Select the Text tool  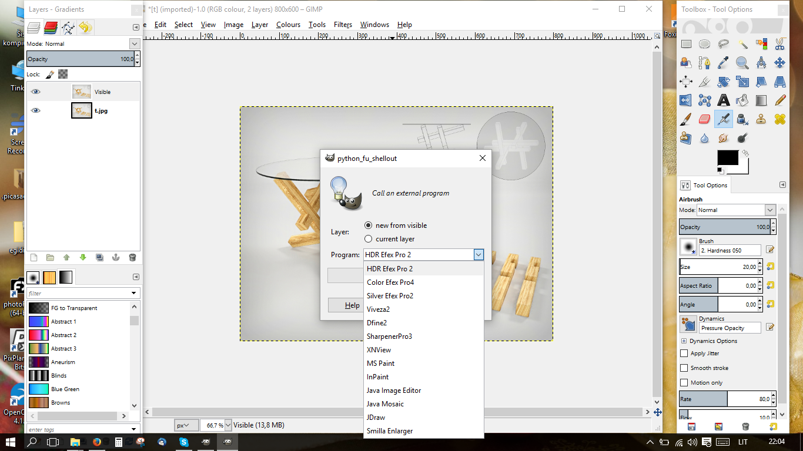pyautogui.click(x=724, y=100)
